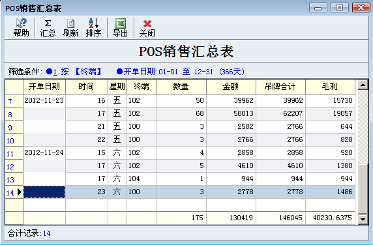The height and width of the screenshot is (245, 373).
Task: Click the highlighted date cell in row 14
Action: [44, 192]
